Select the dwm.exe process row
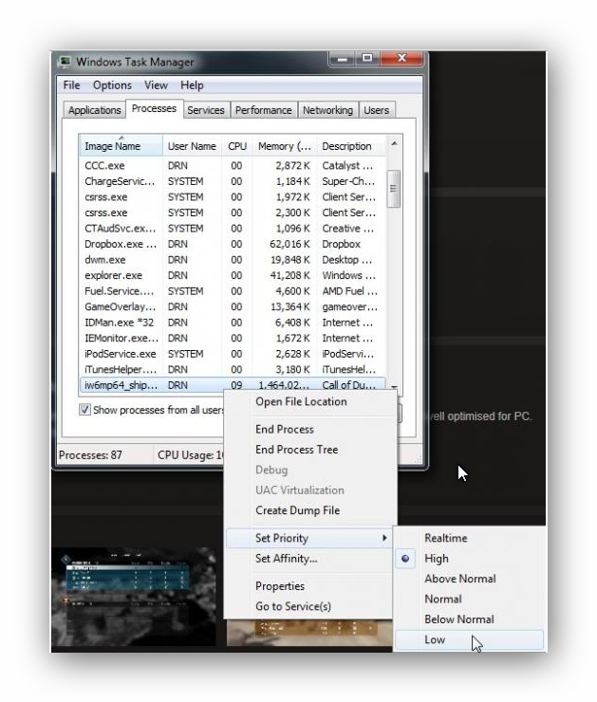This screenshot has width=597, height=702. tap(232, 260)
